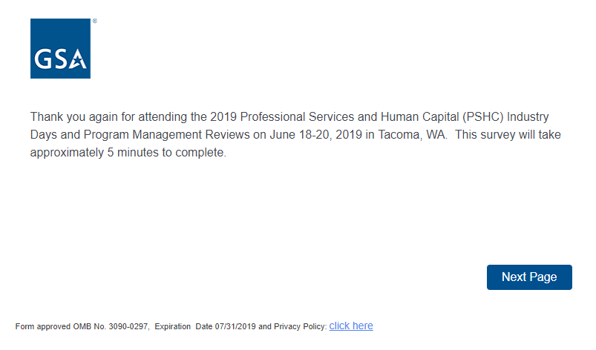The width and height of the screenshot is (596, 350).
Task: Click the registered trademark symbol beside the logo
Action: click(x=94, y=22)
